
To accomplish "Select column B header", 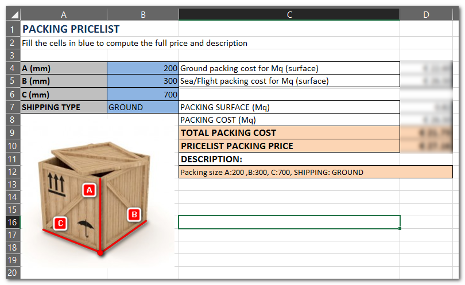I will 143,14.
